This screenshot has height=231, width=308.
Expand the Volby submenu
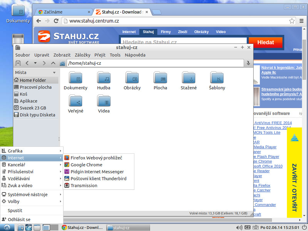32,201
